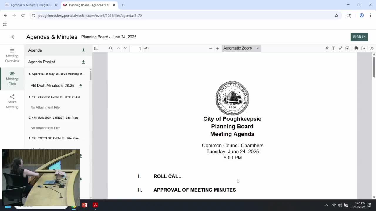The height and width of the screenshot is (211, 376).
Task: Save the PDF document
Action: (363, 48)
